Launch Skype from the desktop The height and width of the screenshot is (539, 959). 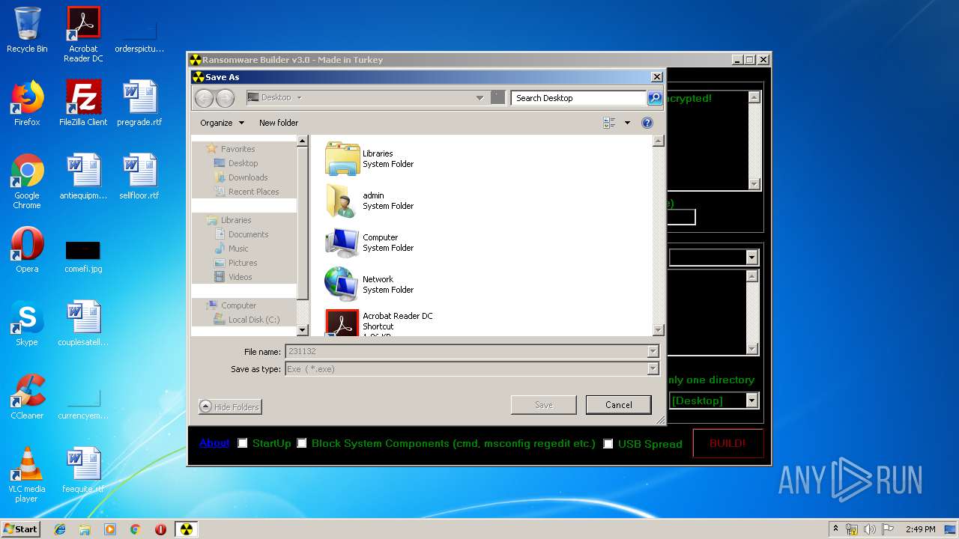coord(27,323)
